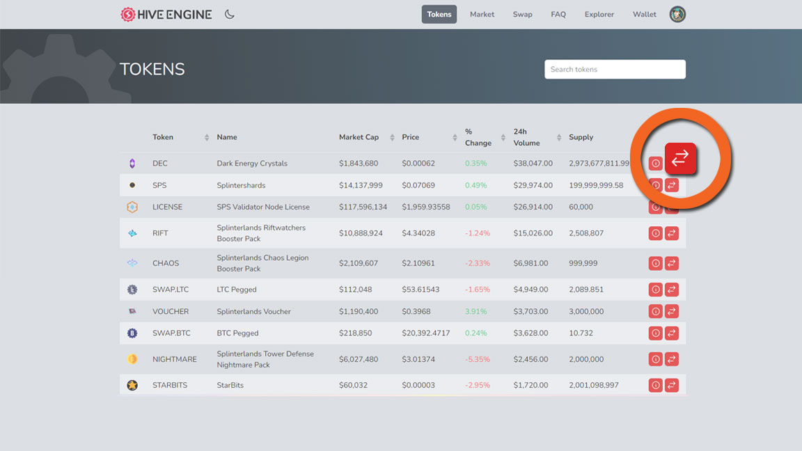The height and width of the screenshot is (451, 802).
Task: Focus the Search tokens field
Action: coord(615,69)
